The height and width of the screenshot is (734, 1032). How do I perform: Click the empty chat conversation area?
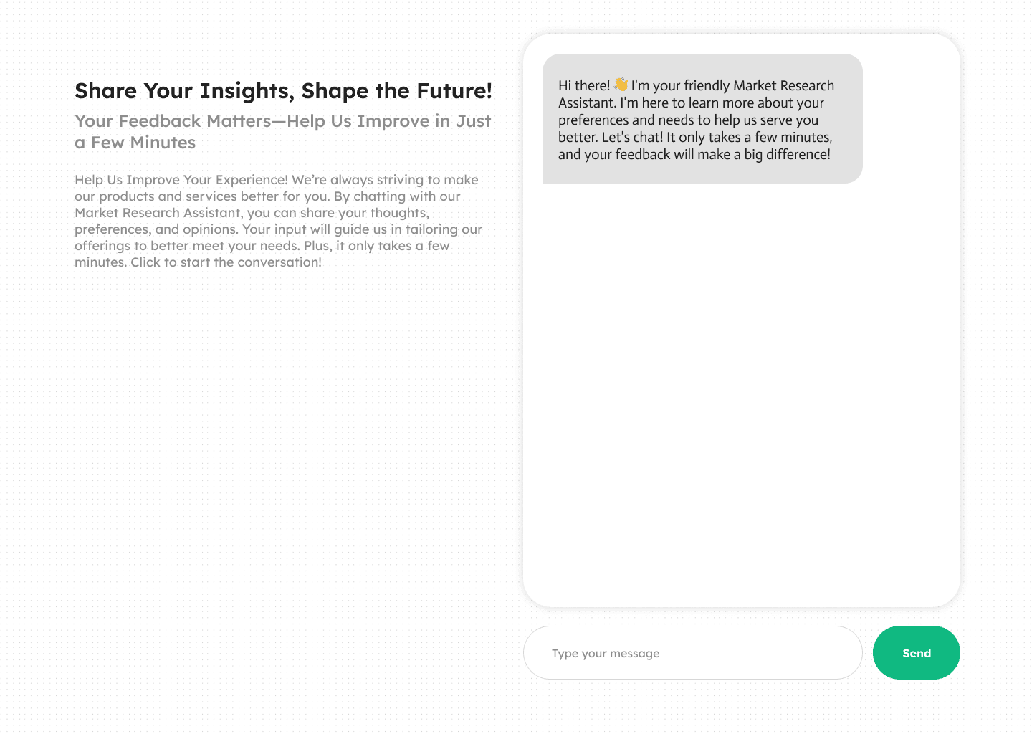tap(742, 394)
